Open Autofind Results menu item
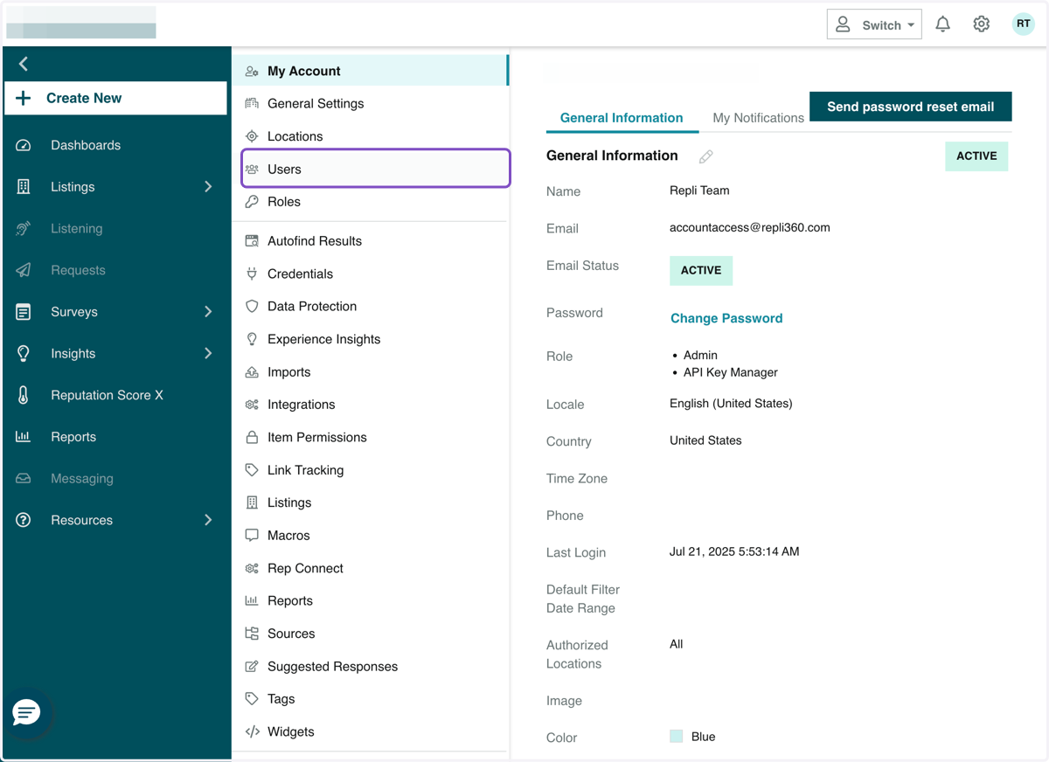The height and width of the screenshot is (762, 1049). click(x=370, y=241)
